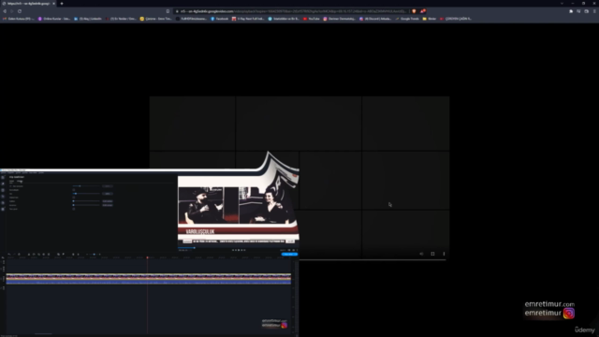Open the yellow folder bookmark
This screenshot has width=599, height=337.
coord(430,19)
